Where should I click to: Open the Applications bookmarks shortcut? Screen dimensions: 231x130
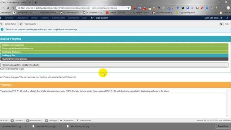5,13
